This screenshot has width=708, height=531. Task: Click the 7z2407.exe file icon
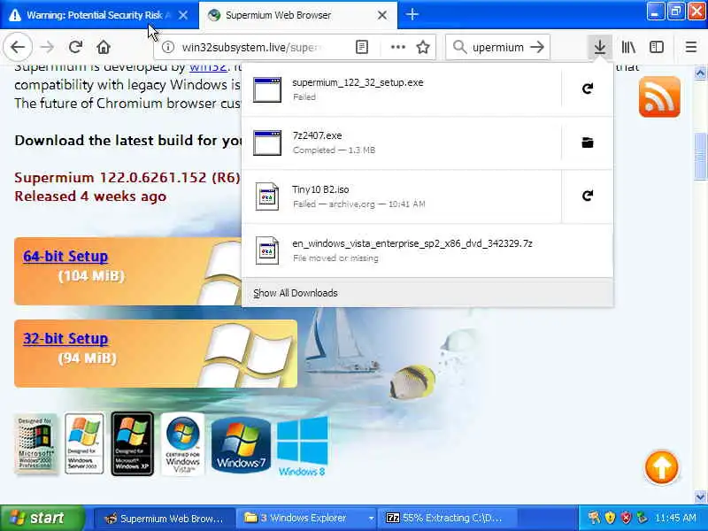(x=267, y=142)
